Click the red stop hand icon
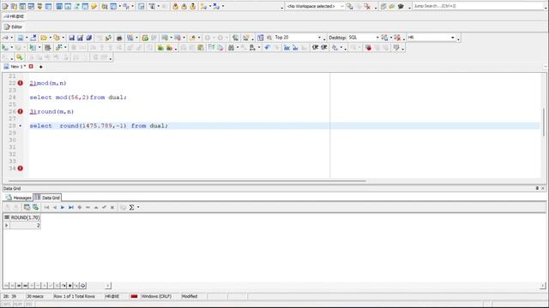 368,48
